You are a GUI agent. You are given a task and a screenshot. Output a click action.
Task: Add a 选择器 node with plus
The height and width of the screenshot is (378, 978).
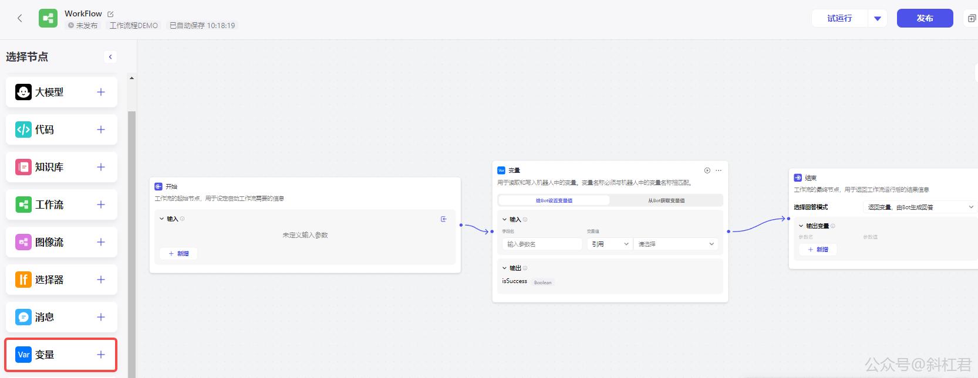pyautogui.click(x=101, y=280)
